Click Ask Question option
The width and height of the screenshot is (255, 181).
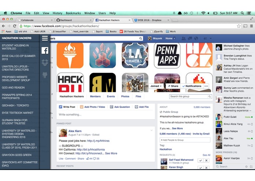click(120, 107)
